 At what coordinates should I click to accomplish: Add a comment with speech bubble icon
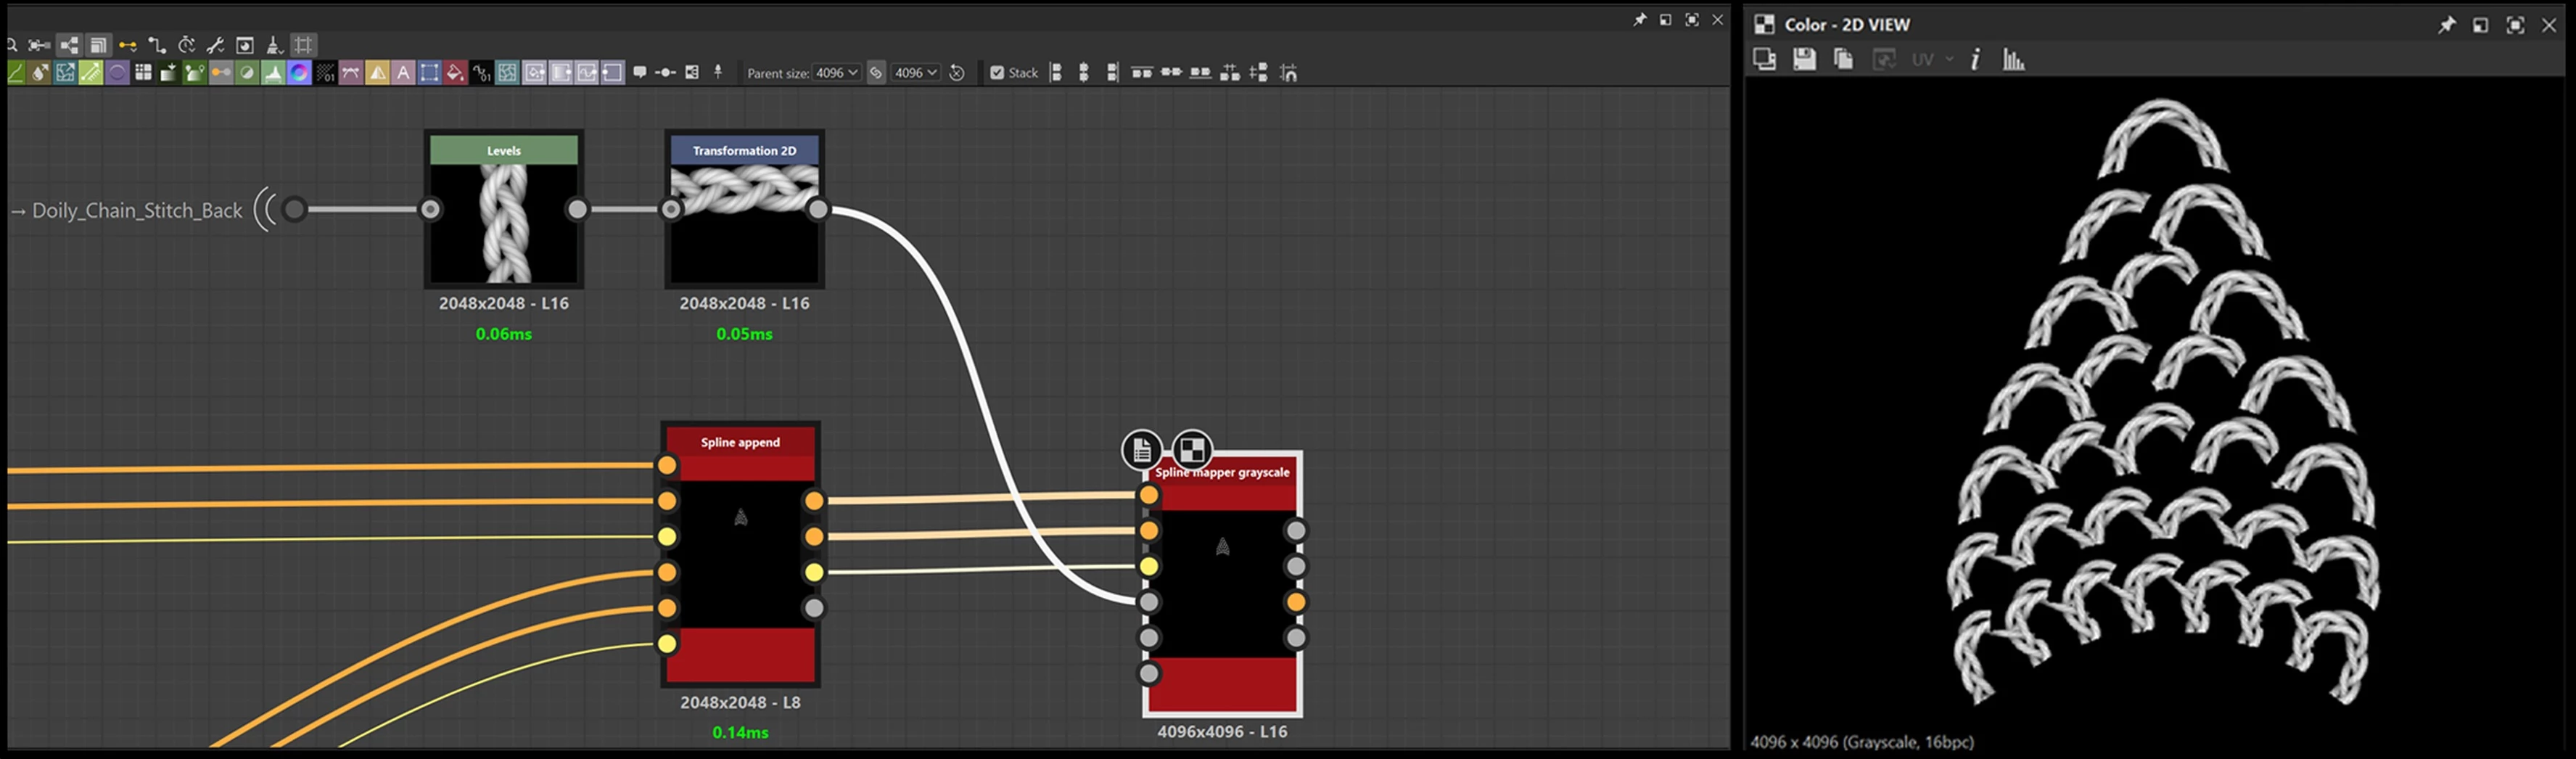(x=640, y=72)
